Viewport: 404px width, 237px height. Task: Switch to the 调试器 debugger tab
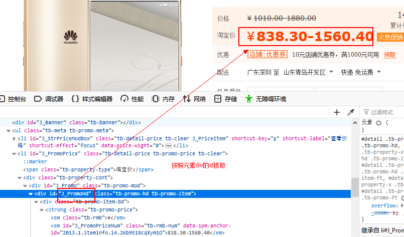[49, 99]
